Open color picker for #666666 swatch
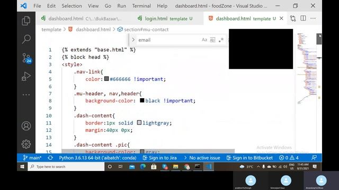The width and height of the screenshot is (339, 190). pyautogui.click(x=106, y=79)
